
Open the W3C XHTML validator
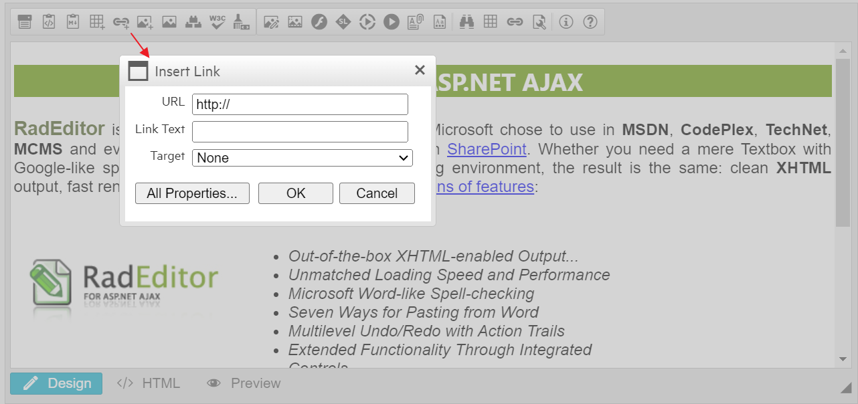(217, 22)
